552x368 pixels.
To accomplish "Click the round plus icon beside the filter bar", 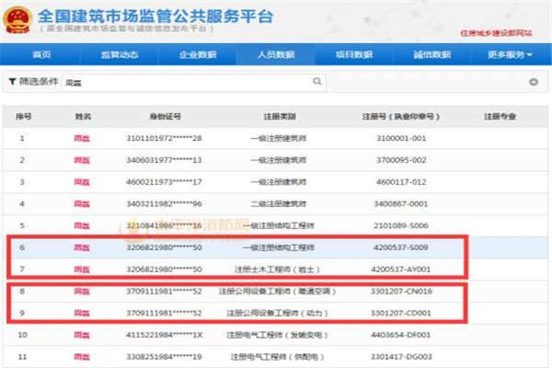I will (x=534, y=83).
